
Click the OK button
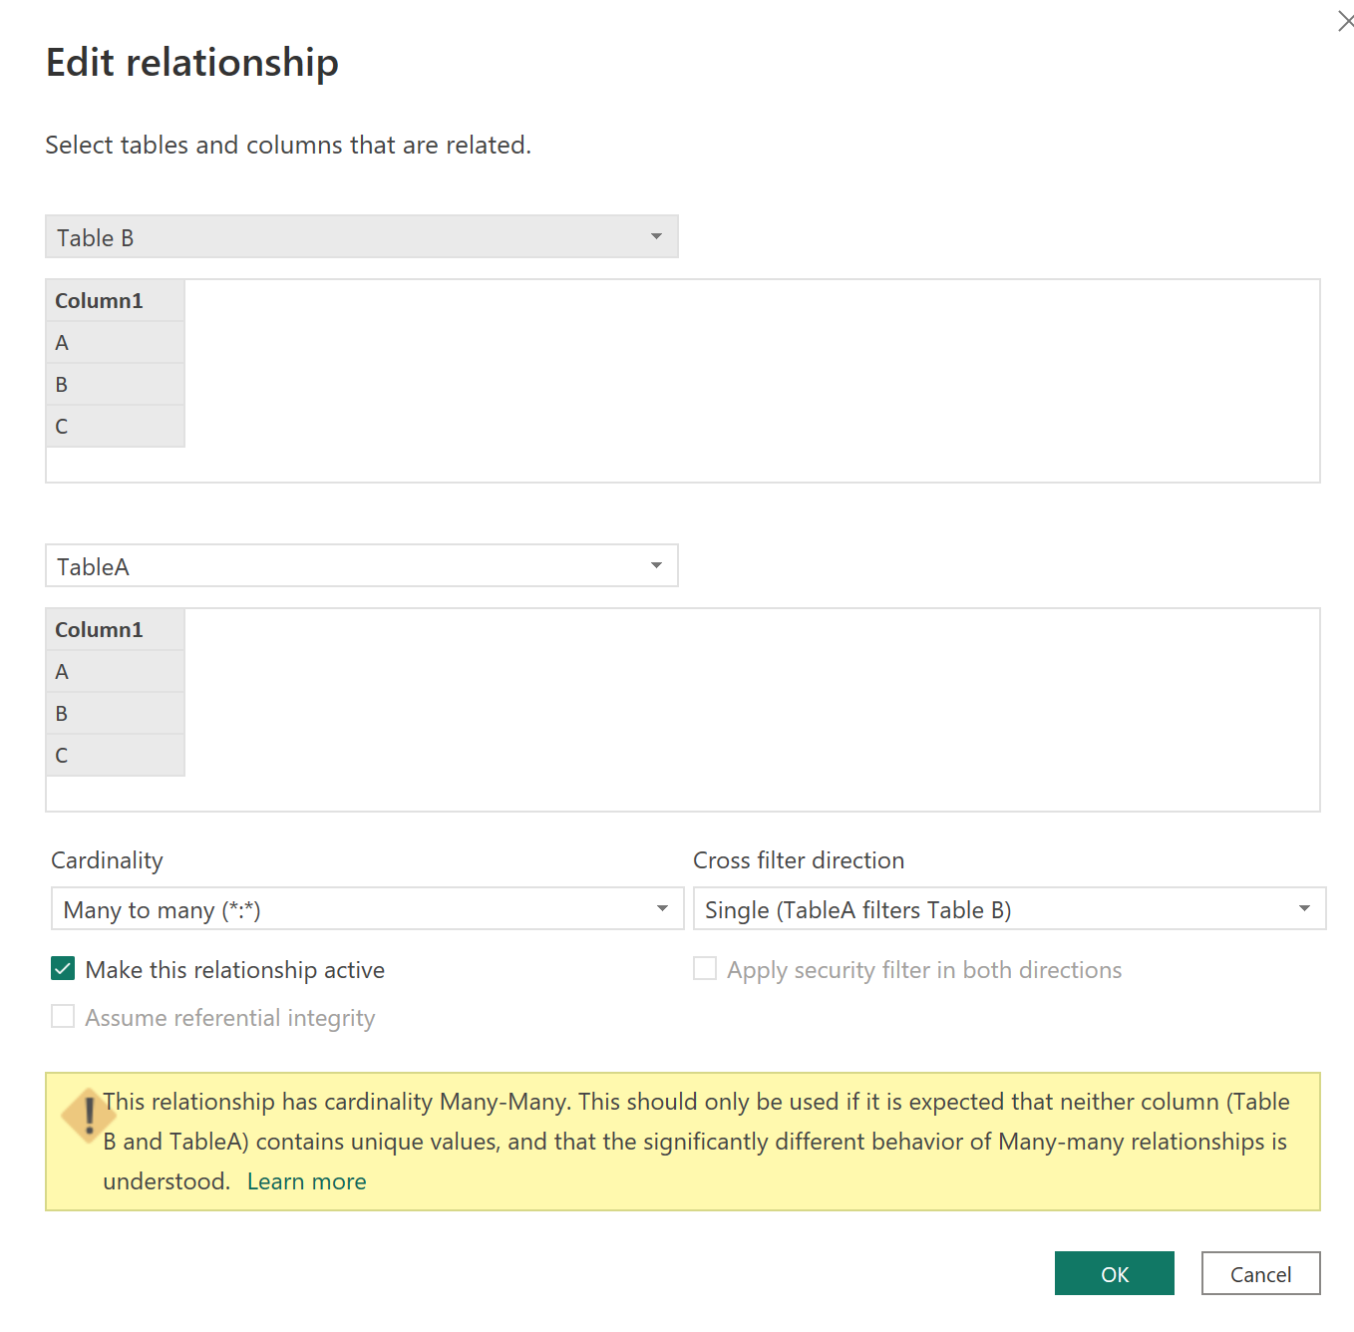coord(1114,1273)
